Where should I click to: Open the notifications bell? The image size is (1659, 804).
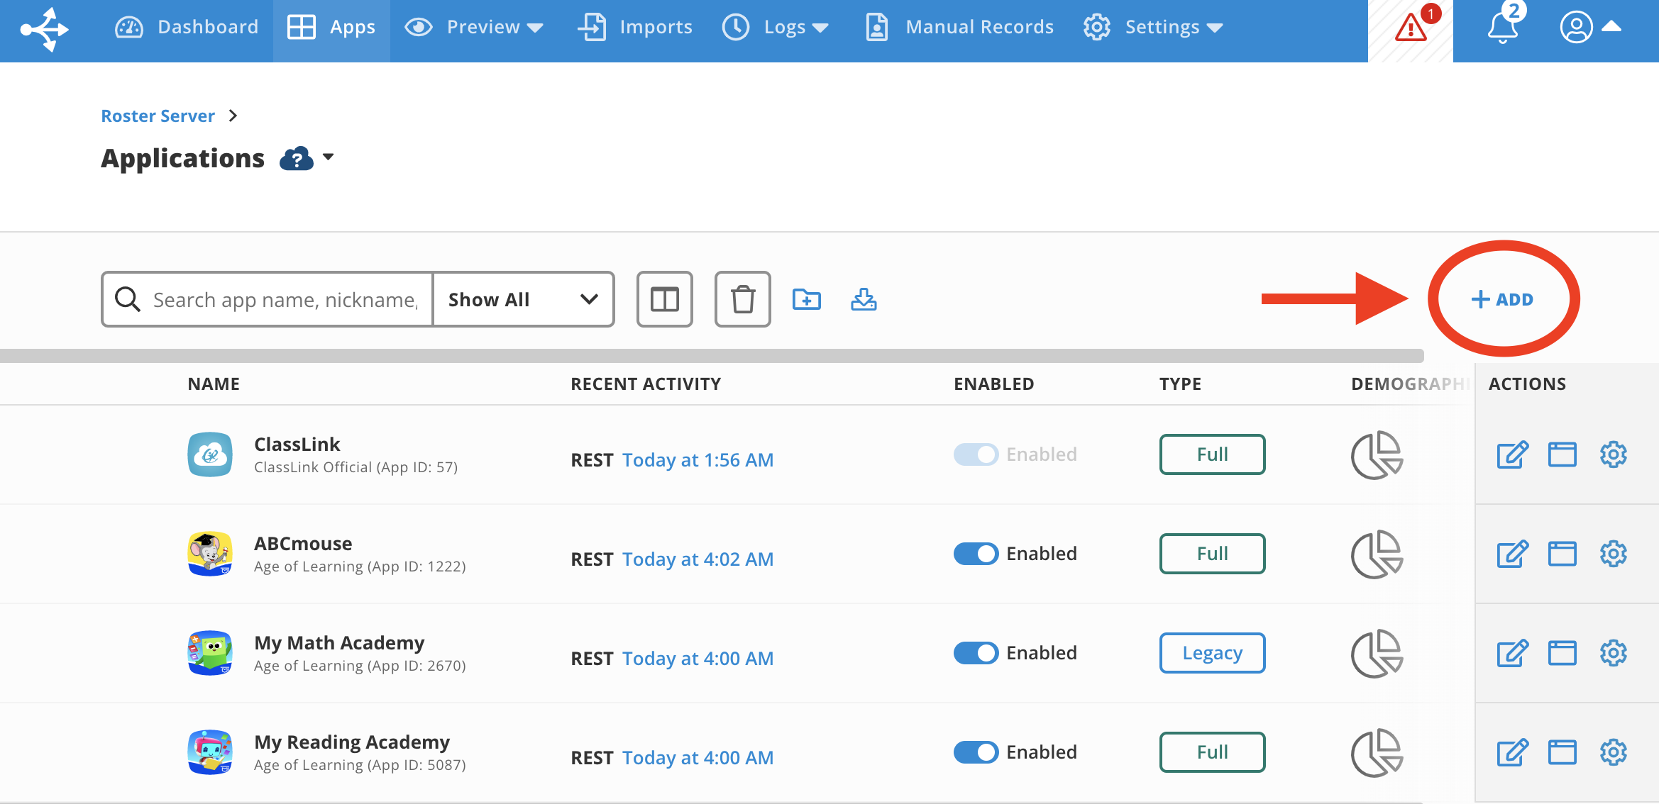pos(1503,26)
